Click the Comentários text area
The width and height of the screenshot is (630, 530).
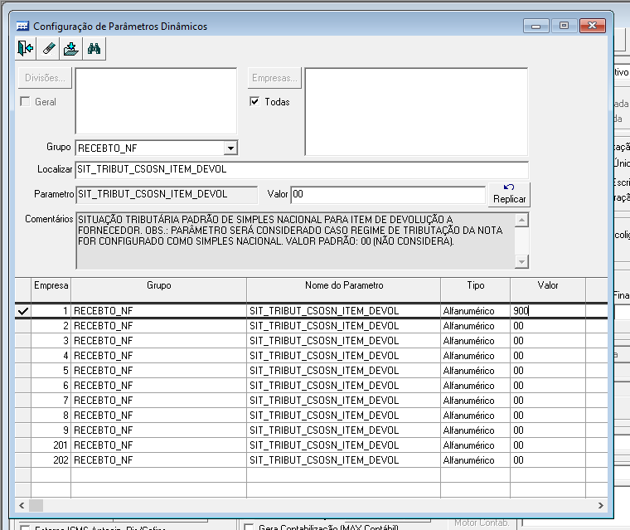coord(295,241)
